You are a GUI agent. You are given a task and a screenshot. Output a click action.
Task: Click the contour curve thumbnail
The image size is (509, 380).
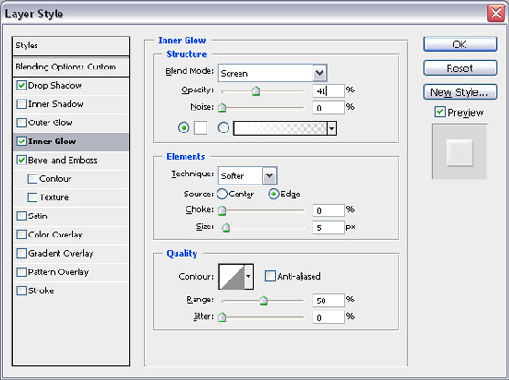coord(232,276)
